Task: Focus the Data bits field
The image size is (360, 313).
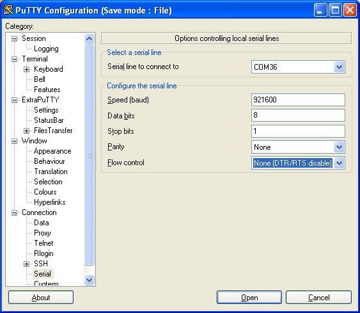Action: pyautogui.click(x=298, y=115)
